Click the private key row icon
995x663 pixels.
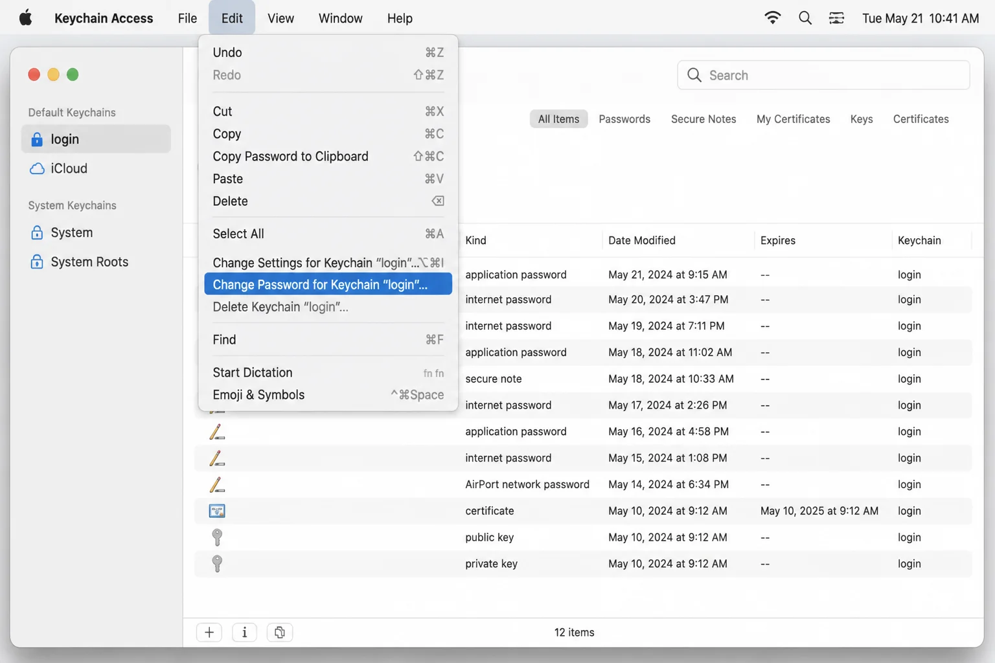217,564
